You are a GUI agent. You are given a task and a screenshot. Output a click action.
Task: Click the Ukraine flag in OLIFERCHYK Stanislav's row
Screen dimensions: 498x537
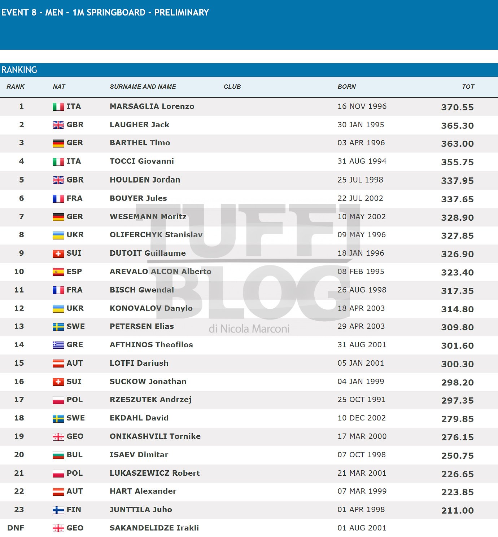pos(58,235)
